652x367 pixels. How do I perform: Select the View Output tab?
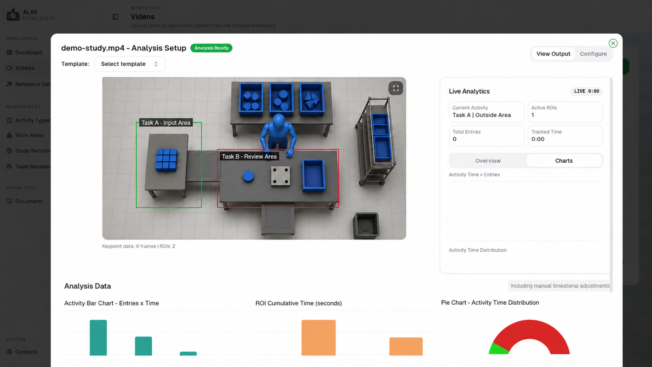(x=553, y=54)
